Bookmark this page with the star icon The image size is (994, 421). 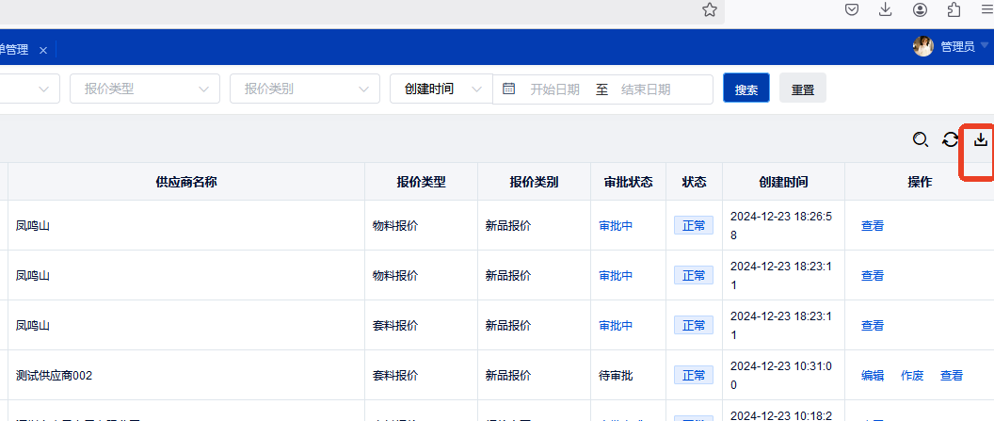(x=710, y=9)
